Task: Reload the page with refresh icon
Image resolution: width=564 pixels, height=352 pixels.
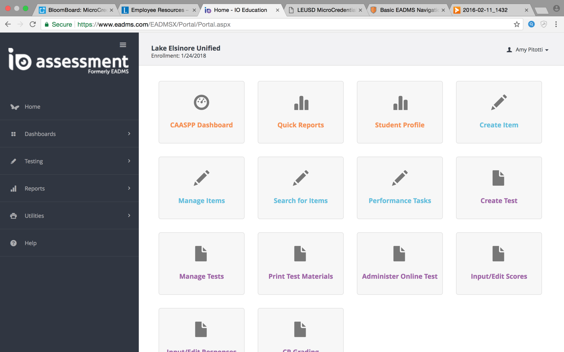Action: 33,24
